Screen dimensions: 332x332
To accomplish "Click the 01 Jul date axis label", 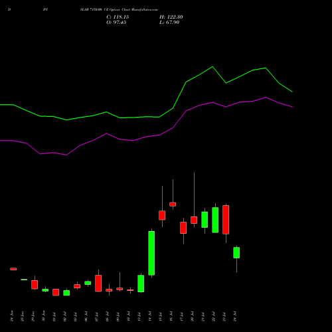I will pyautogui.click(x=54, y=317).
